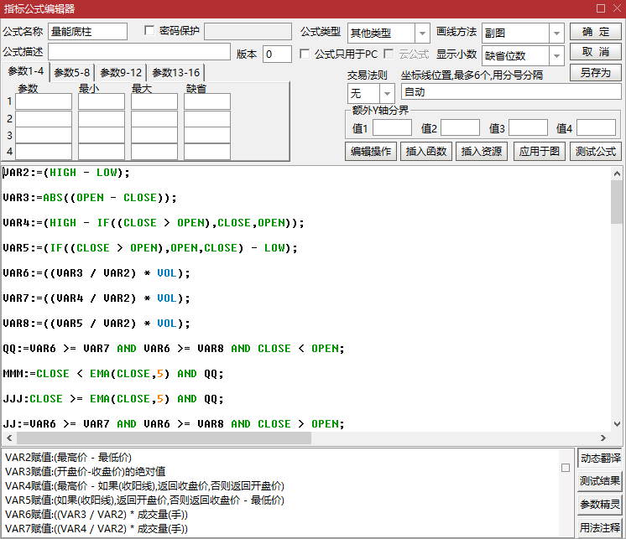Click the vertical scrollbar thumb in code editor
Screen dimensions: 626x539
617,202
